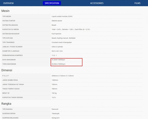Select the '27,2kW/12000rpm' power value
The height and width of the screenshot is (119, 148).
pos(58,60)
